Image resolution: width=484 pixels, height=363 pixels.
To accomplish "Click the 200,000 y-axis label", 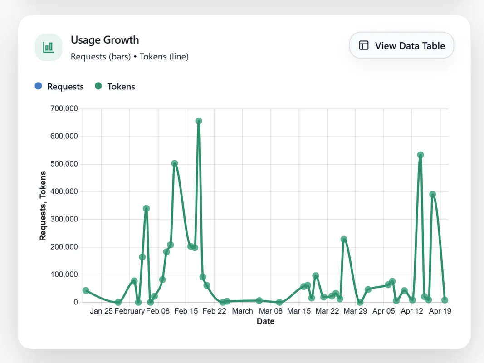I will pyautogui.click(x=64, y=247).
